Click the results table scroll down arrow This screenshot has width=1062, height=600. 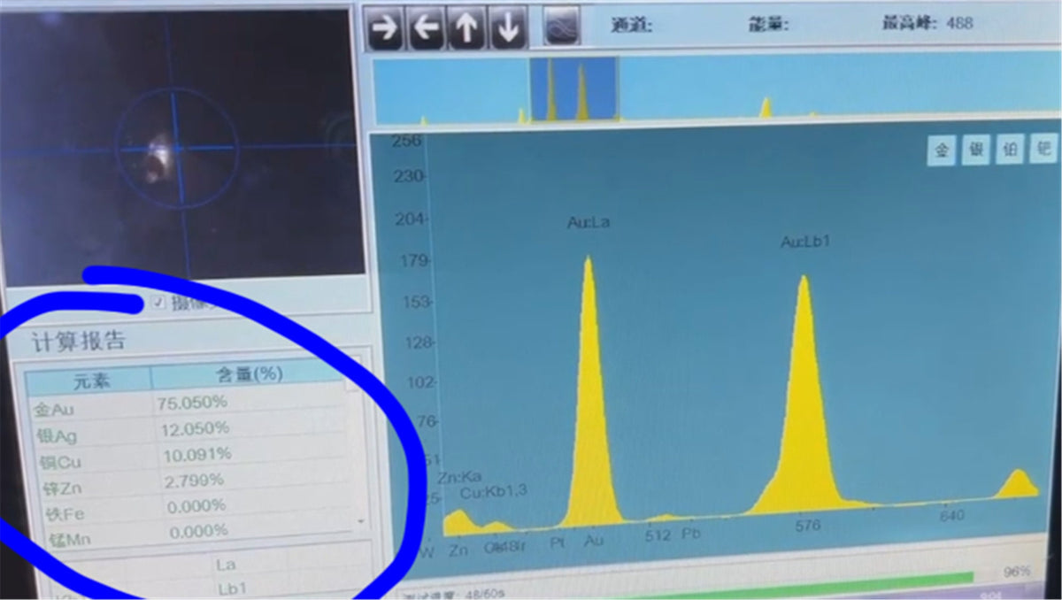click(359, 522)
